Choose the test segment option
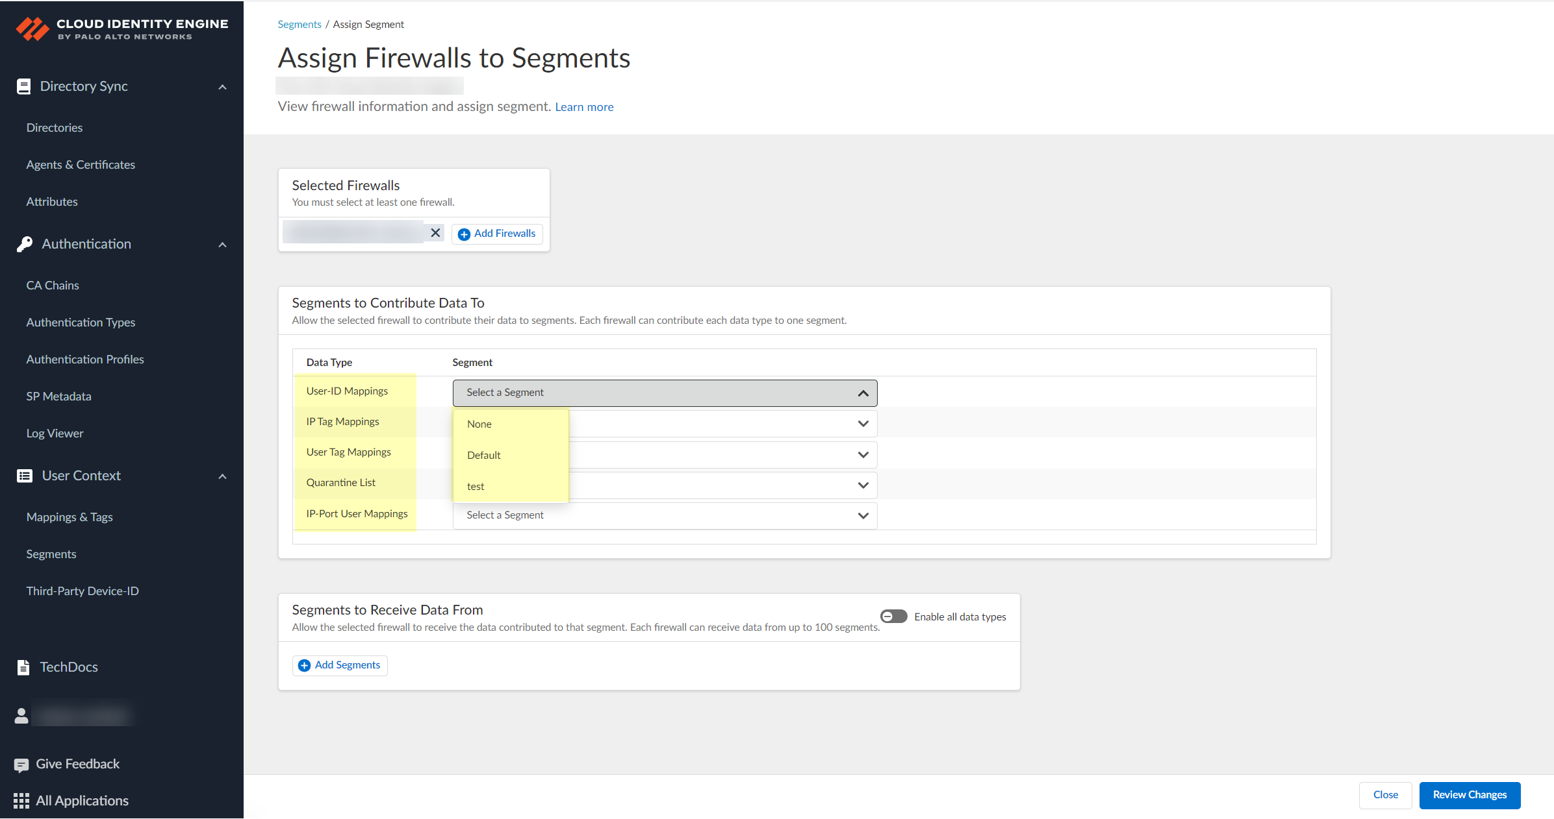Image resolution: width=1554 pixels, height=819 pixels. click(x=476, y=487)
